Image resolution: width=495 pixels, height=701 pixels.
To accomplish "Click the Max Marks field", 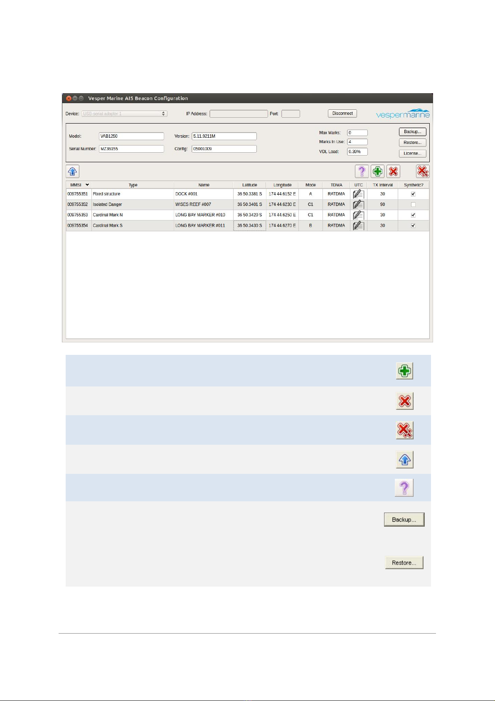I will click(357, 133).
